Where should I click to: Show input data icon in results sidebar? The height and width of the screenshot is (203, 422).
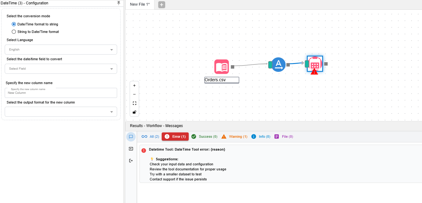pos(131,149)
